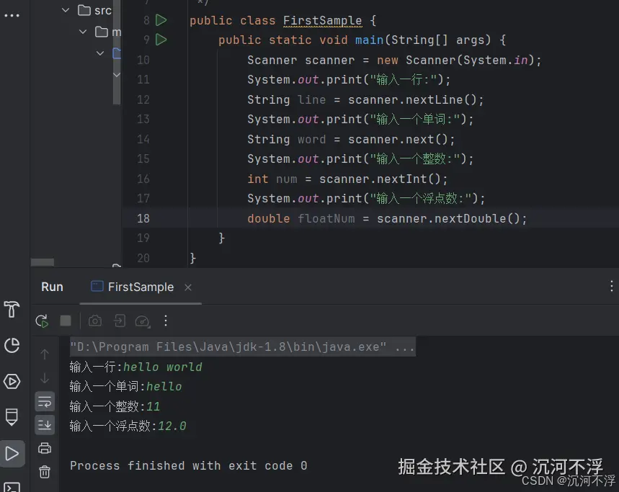Open the Services hexagon sidebar icon
The width and height of the screenshot is (619, 492).
(x=12, y=382)
